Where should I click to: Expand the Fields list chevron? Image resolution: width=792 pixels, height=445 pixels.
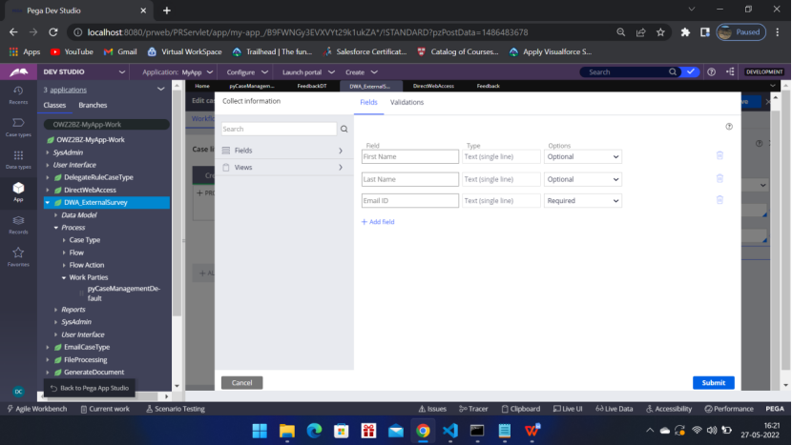341,151
